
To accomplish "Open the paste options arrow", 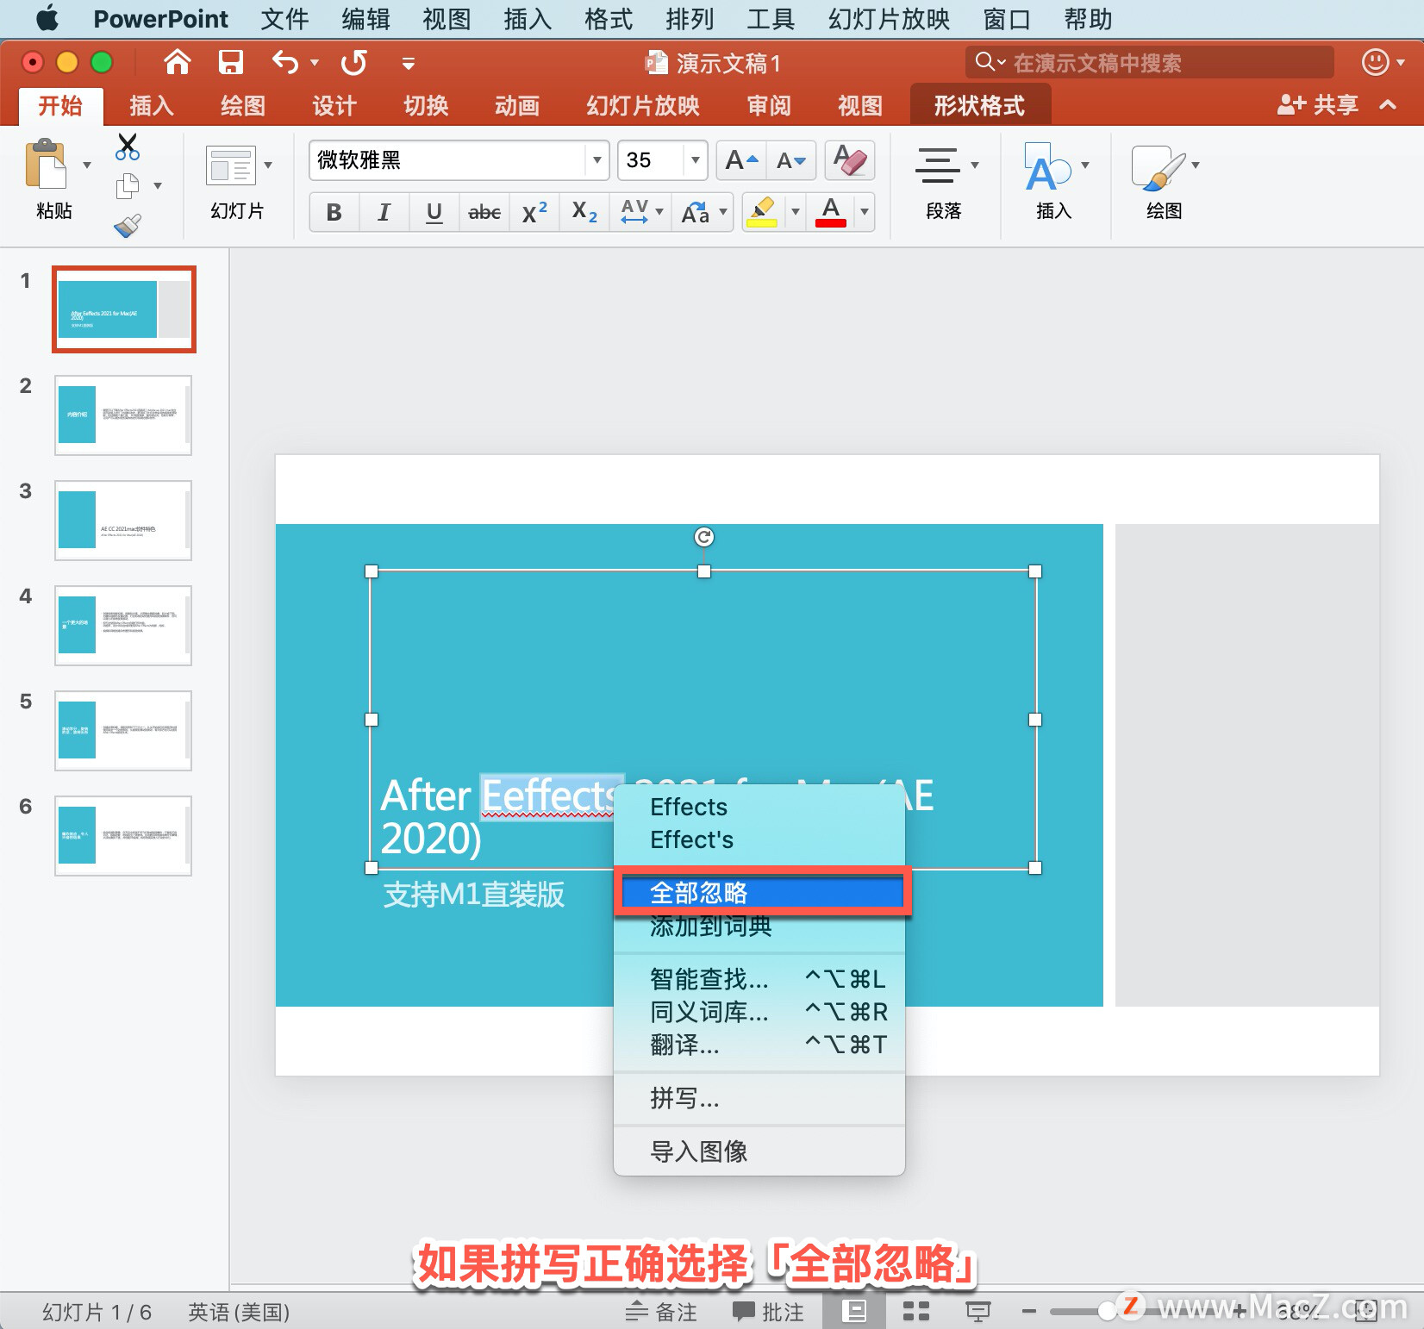I will point(87,165).
